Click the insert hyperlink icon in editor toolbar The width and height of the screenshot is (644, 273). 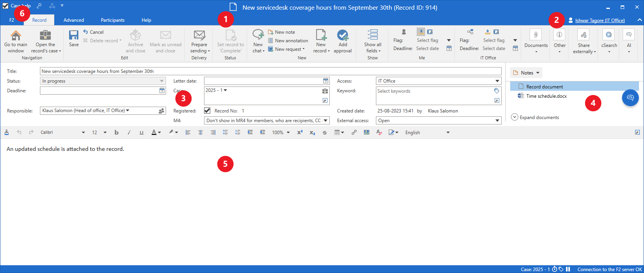[x=354, y=133]
